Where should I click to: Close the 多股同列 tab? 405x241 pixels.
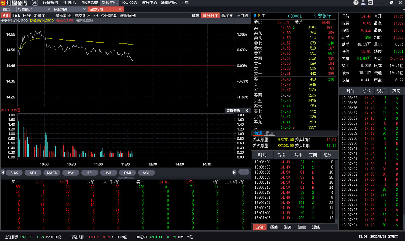click(x=84, y=9)
